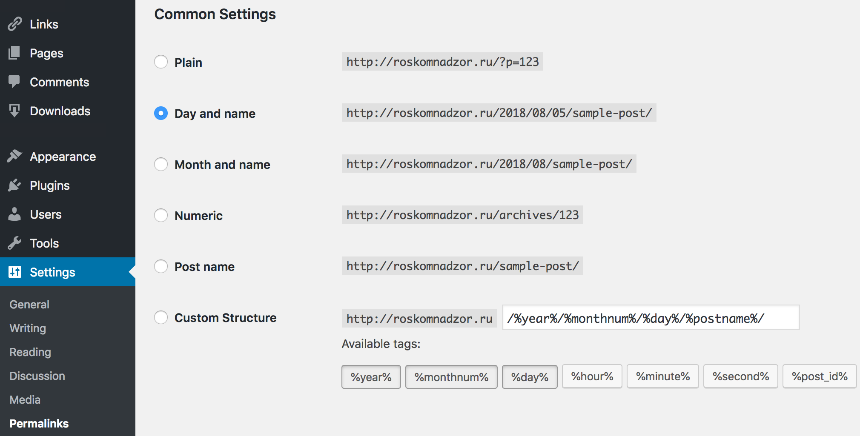This screenshot has height=436, width=860.
Task: Select the Day and name radio button
Action: click(161, 113)
